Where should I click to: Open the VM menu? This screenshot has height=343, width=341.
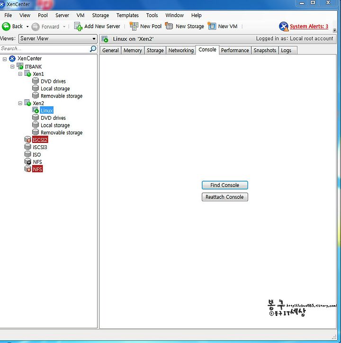pos(81,15)
